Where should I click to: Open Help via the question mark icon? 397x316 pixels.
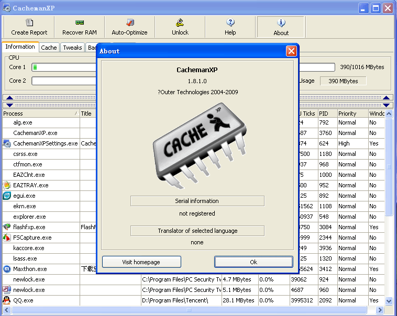[x=230, y=22]
